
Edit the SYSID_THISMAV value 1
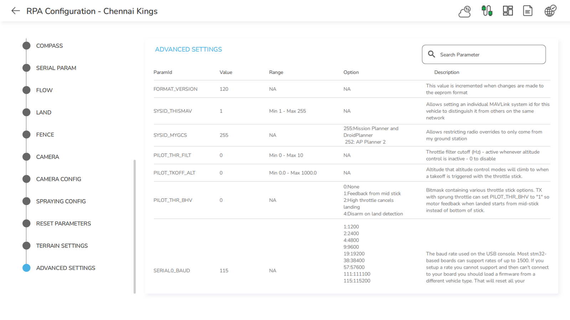pyautogui.click(x=221, y=111)
